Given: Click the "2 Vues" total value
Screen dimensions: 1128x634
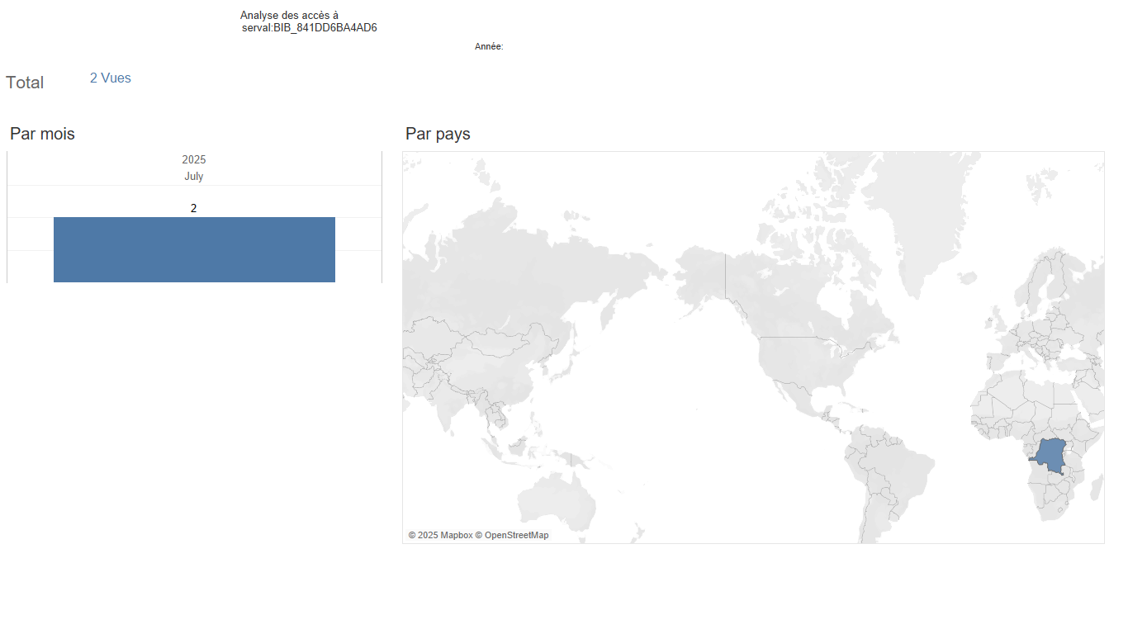Looking at the screenshot, I should pos(111,78).
